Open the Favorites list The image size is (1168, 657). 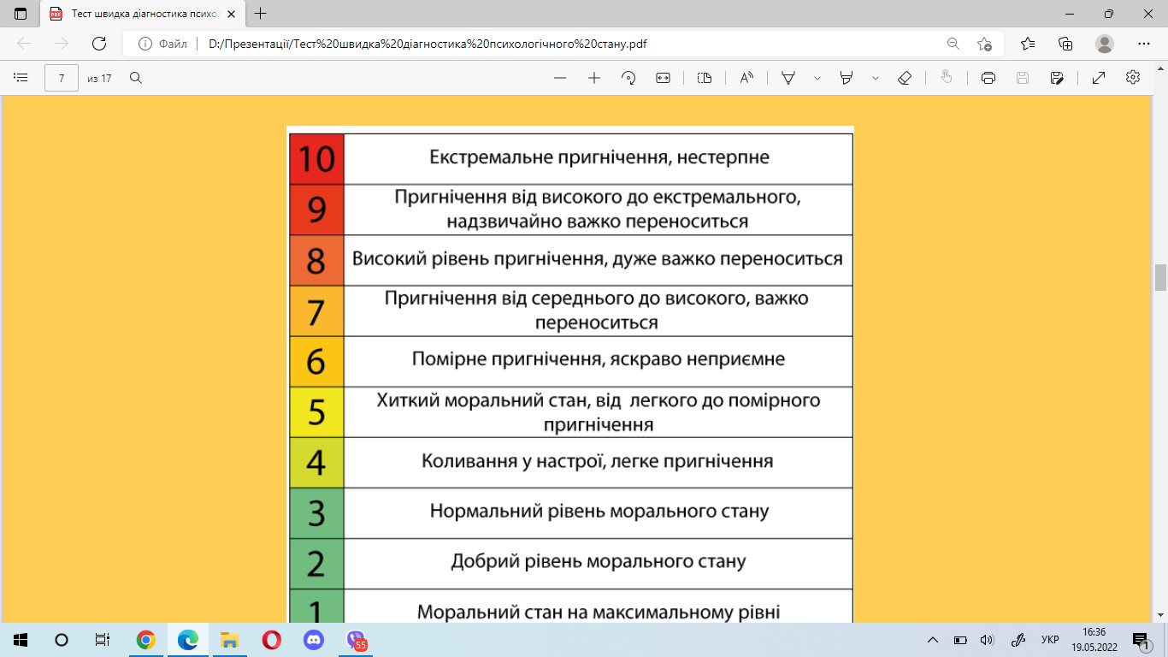coord(1028,44)
